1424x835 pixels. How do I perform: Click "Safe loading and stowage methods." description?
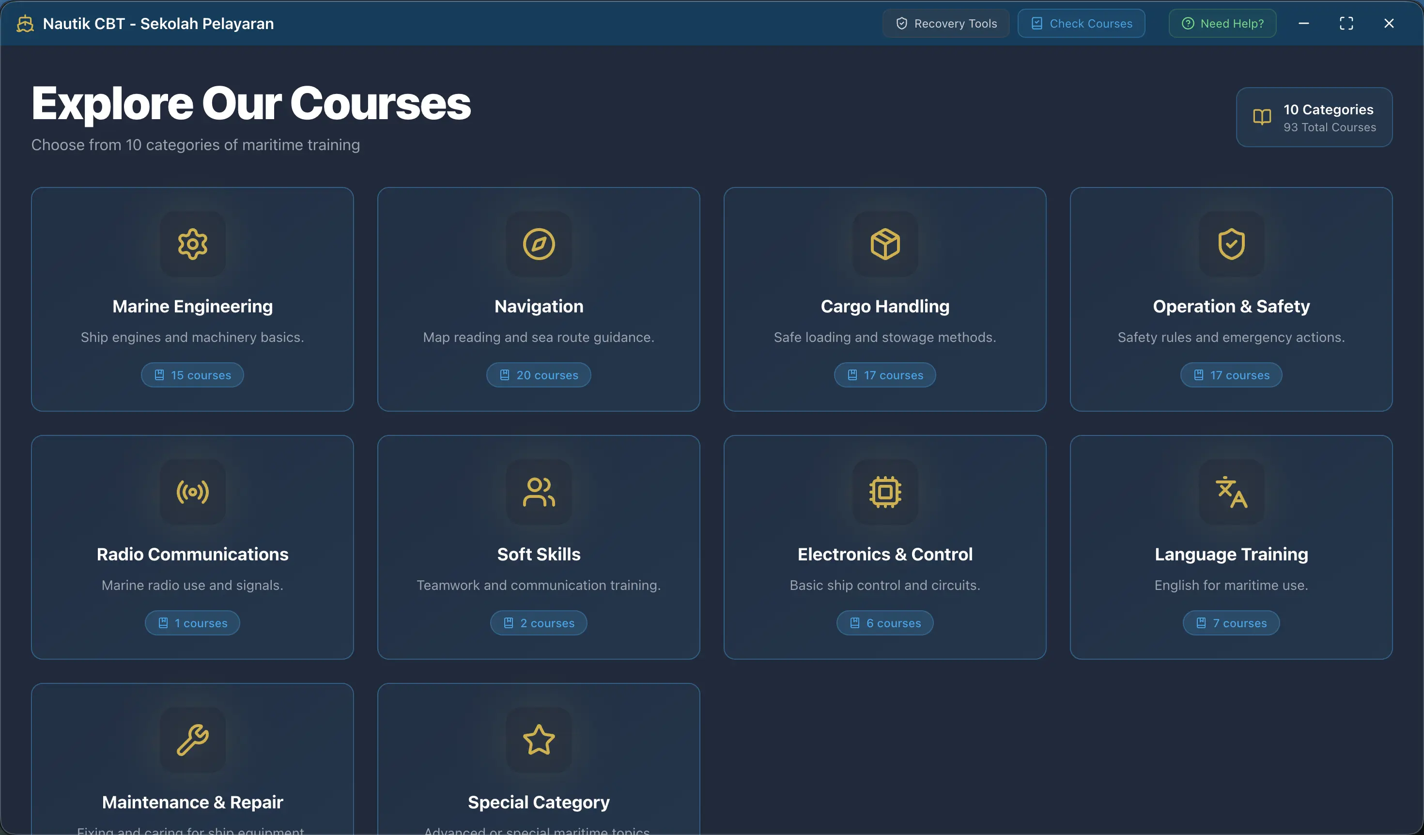pos(885,337)
